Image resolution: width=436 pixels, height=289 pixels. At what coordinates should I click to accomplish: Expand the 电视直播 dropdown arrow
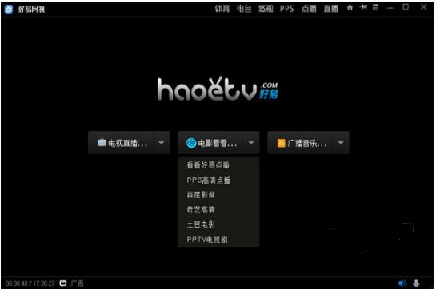click(162, 143)
